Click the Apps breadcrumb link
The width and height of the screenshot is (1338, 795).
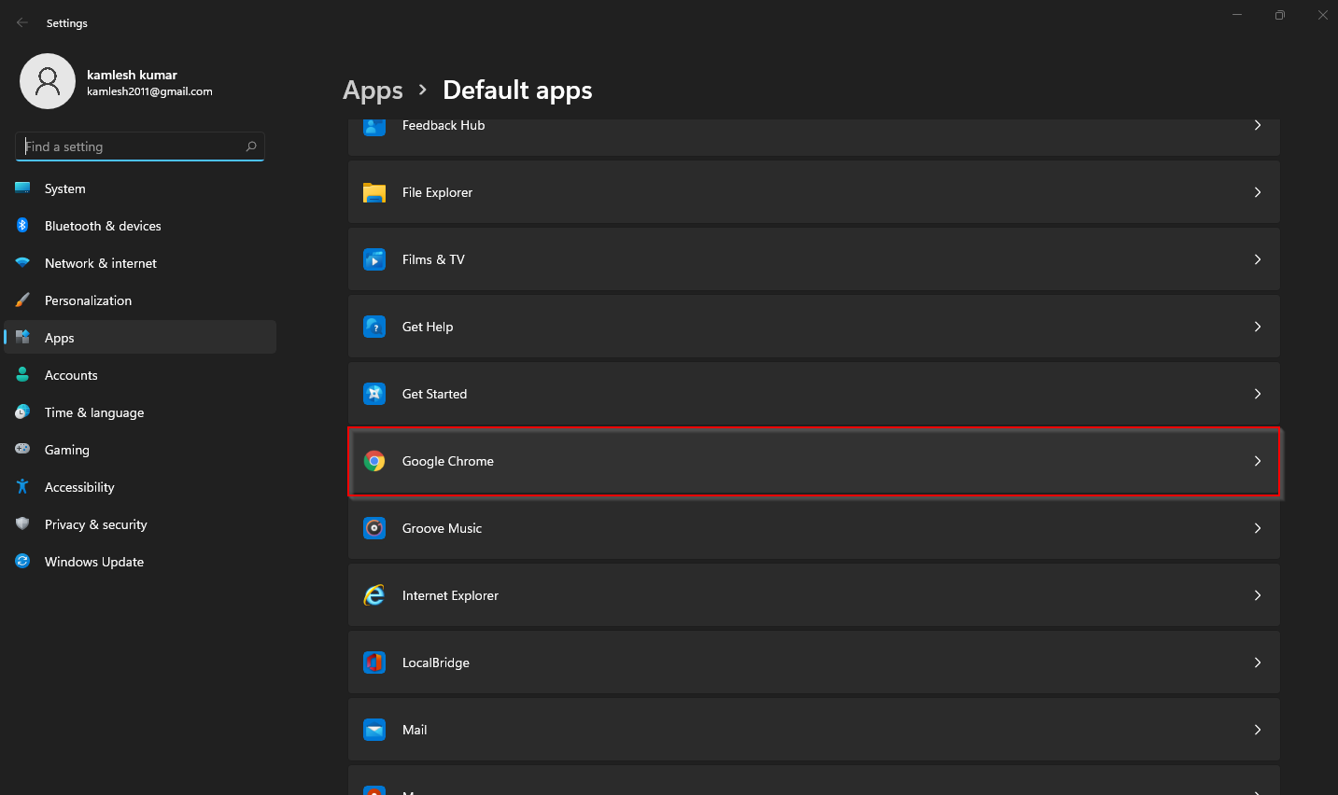[373, 91]
